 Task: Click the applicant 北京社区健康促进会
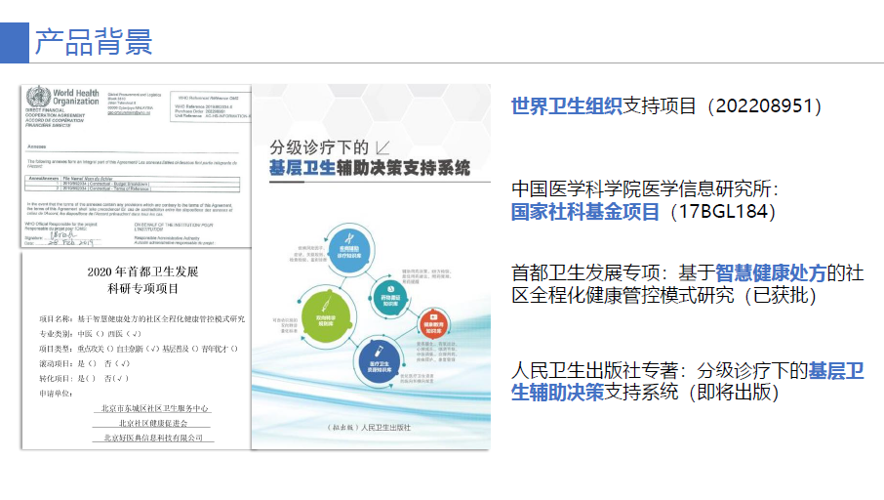(x=153, y=423)
